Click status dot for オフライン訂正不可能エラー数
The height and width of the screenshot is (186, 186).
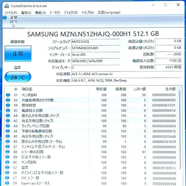pyautogui.click(x=7, y=173)
